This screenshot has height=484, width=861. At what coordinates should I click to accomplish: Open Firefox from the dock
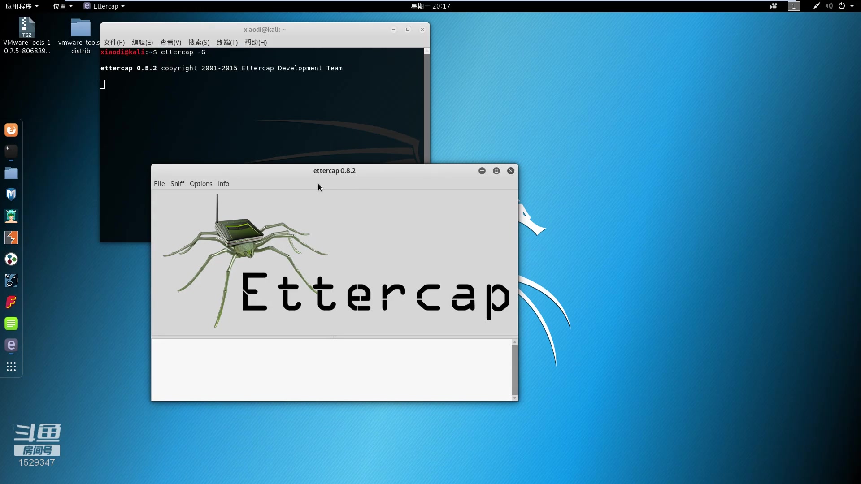(11, 130)
